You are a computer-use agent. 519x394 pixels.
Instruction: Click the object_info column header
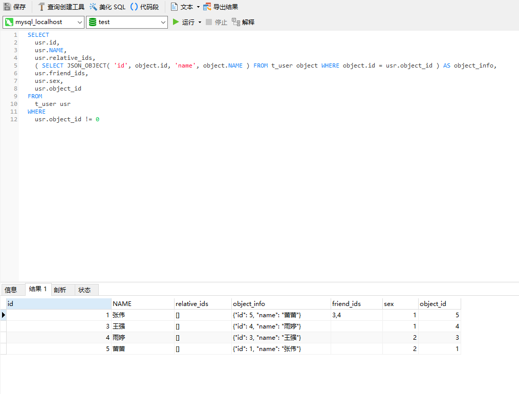[281, 304]
